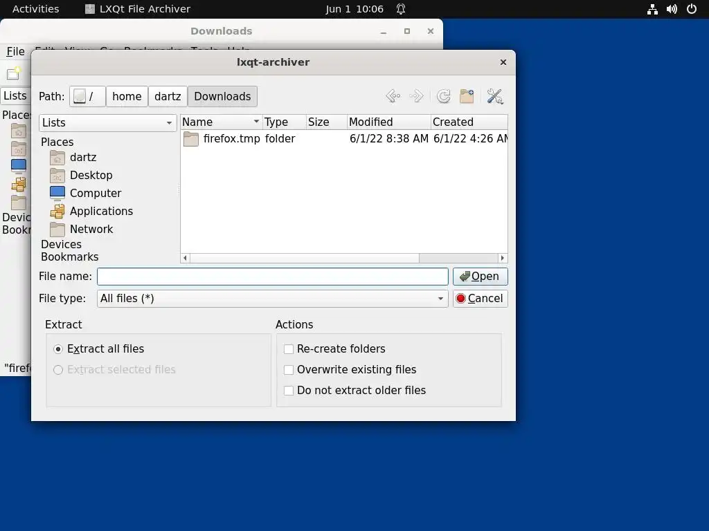This screenshot has width=709, height=531.
Task: Click the Desktop folder icon in Places
Action: pos(57,175)
